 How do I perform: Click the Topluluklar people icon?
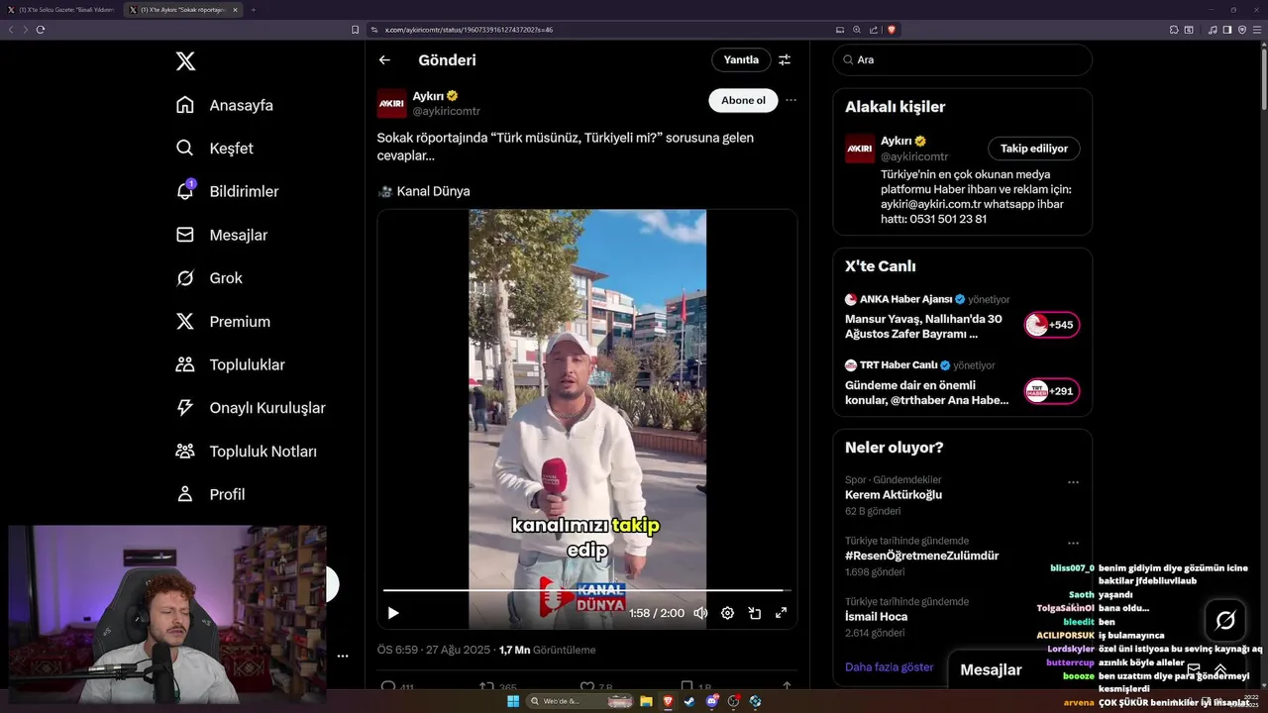click(x=185, y=364)
